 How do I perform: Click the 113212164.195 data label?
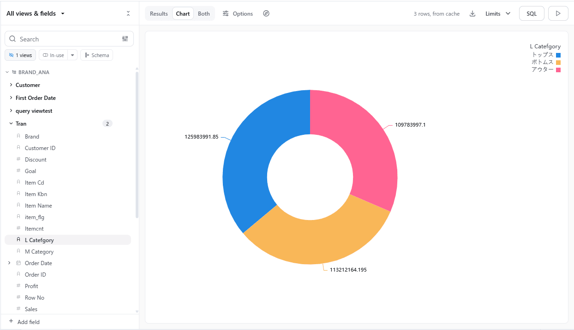point(348,270)
